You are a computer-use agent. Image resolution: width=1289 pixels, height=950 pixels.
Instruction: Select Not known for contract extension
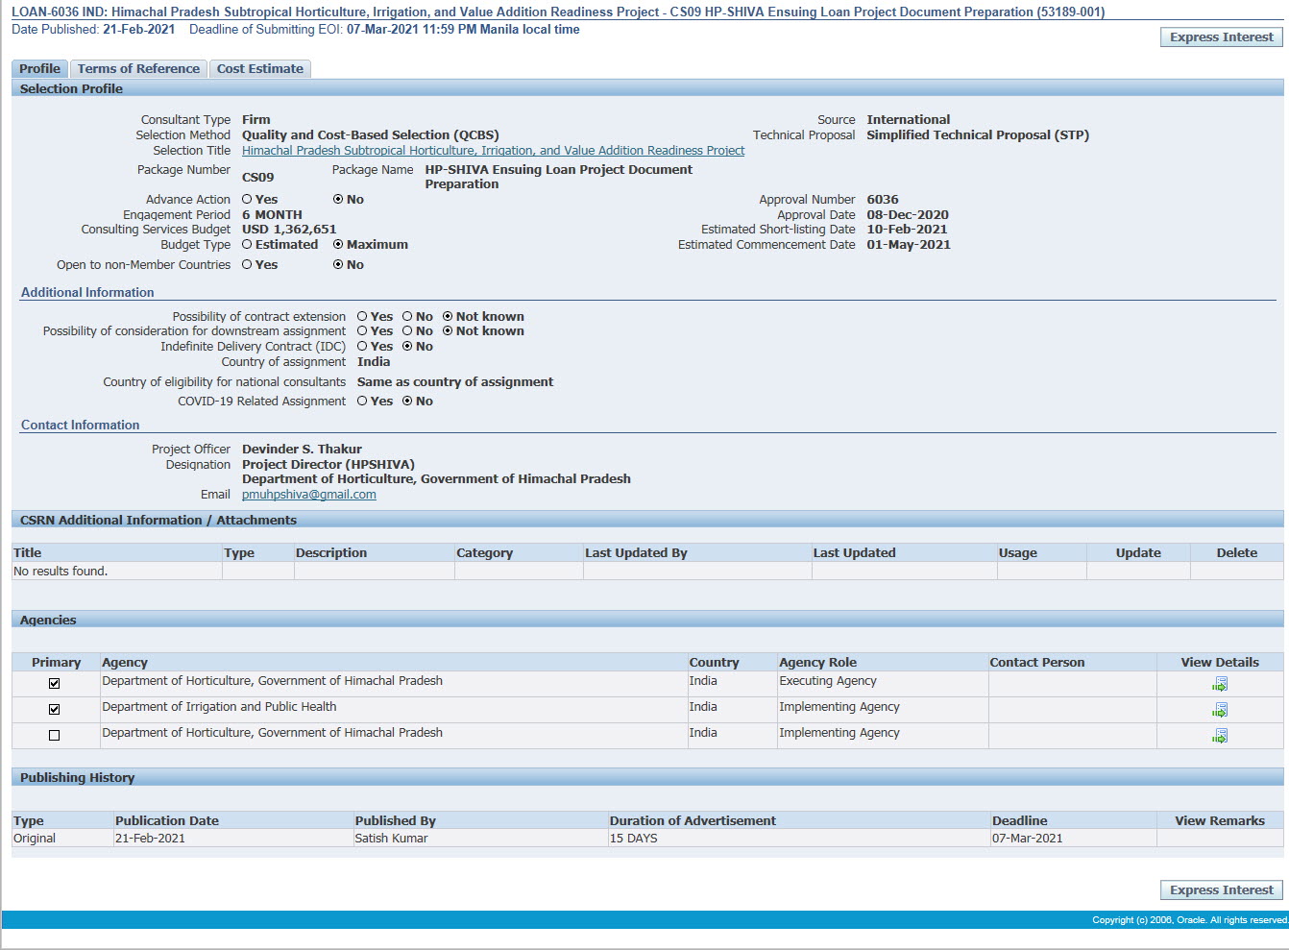[x=448, y=316]
